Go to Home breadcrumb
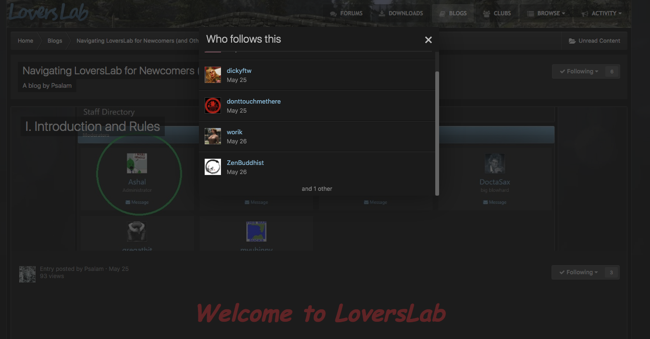Viewport: 650px width, 339px height. (x=25, y=41)
